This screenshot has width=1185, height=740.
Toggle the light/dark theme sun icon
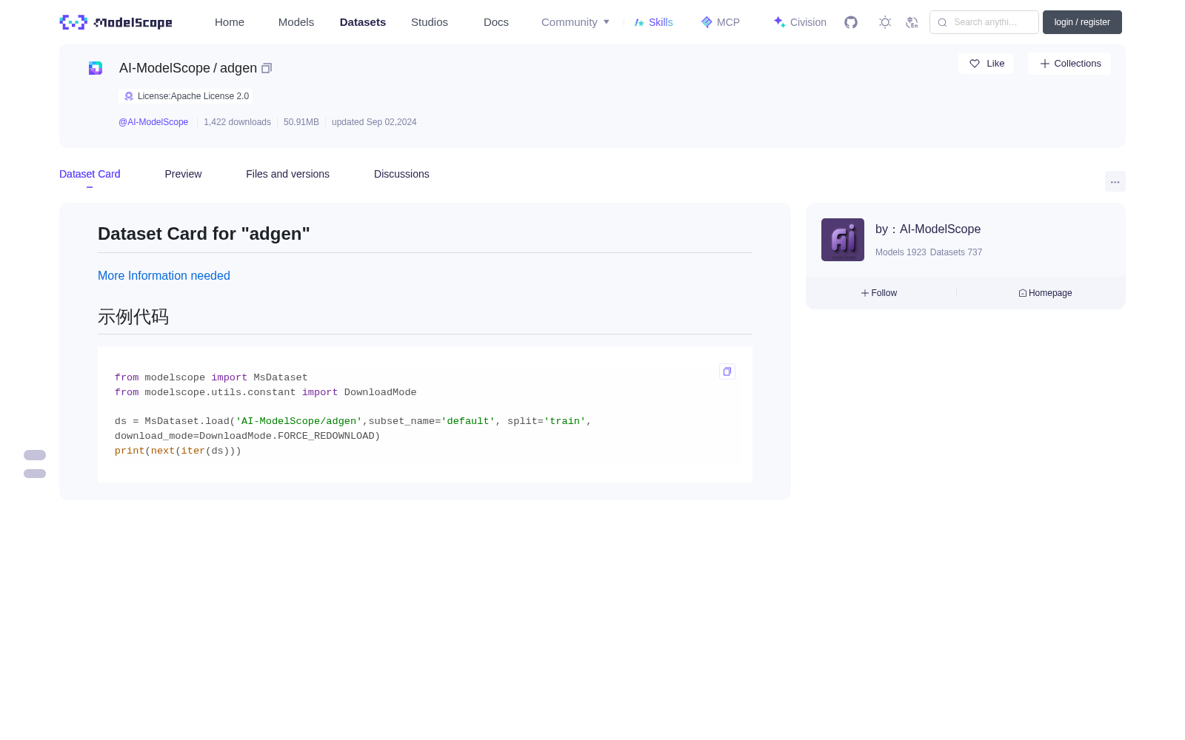(885, 22)
